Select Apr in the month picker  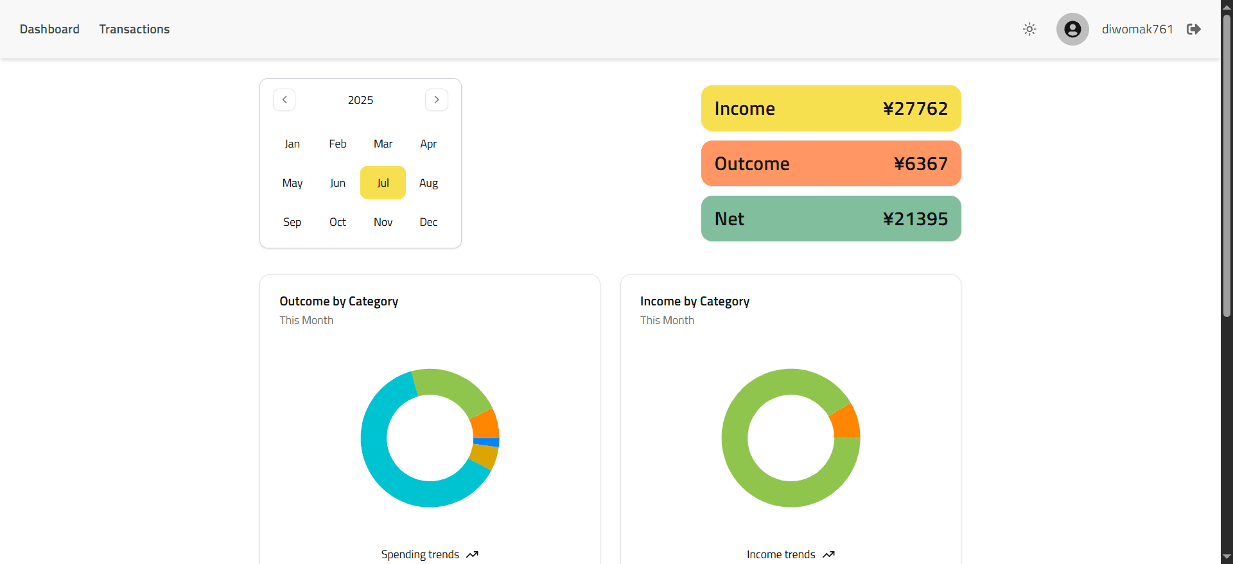pos(428,144)
